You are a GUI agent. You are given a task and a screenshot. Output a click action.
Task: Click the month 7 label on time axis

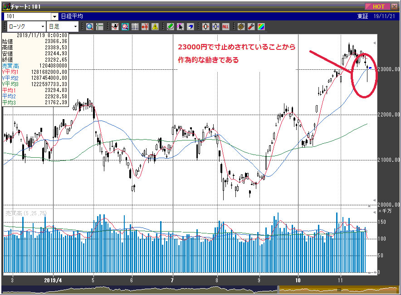coord(172,280)
